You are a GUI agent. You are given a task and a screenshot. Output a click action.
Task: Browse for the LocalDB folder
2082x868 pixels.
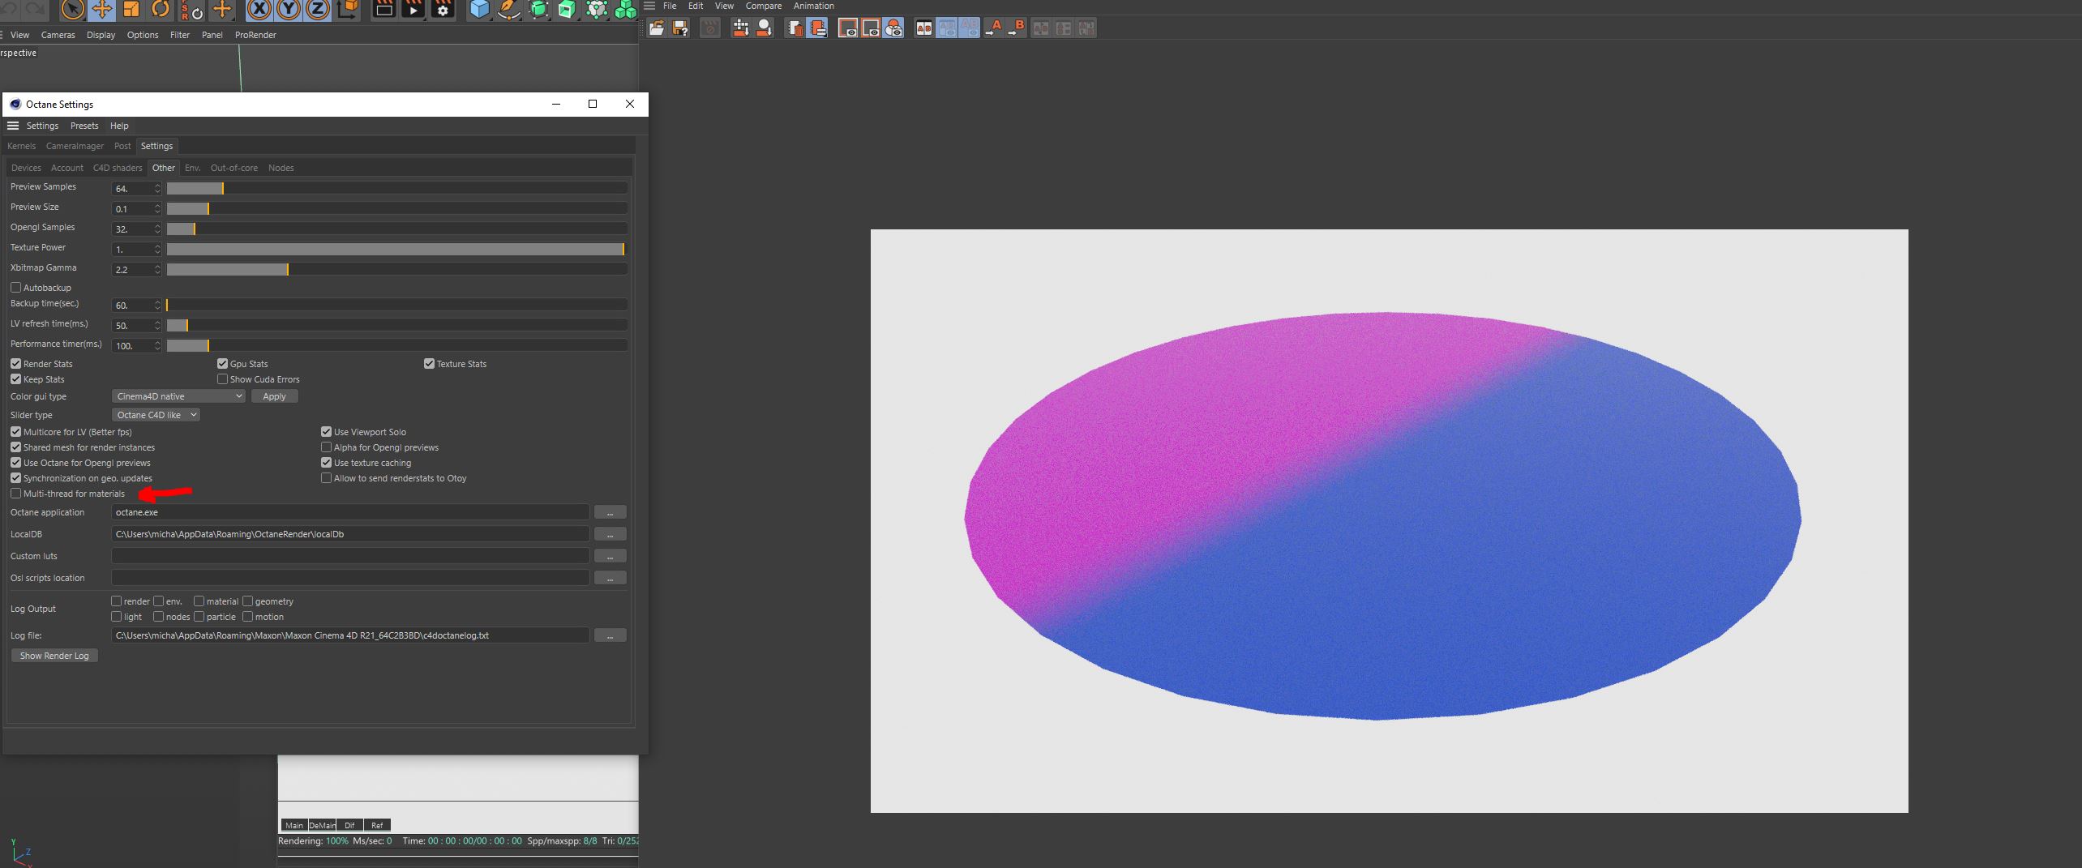click(x=610, y=534)
